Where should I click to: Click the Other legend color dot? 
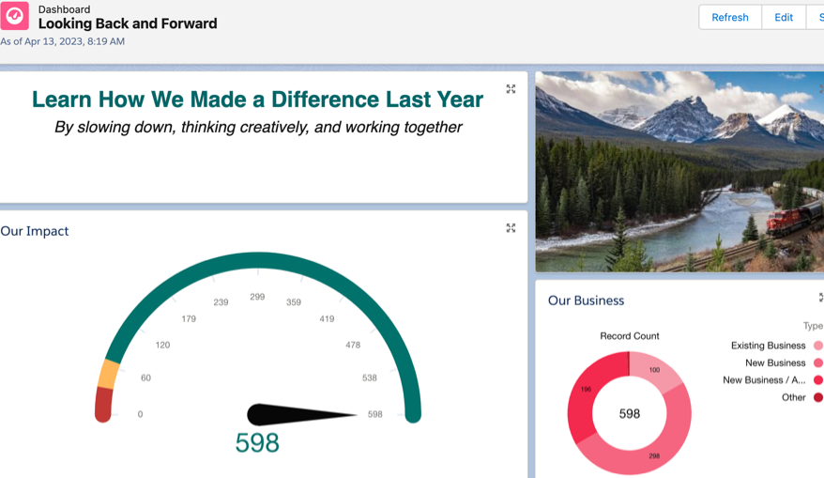coord(818,397)
